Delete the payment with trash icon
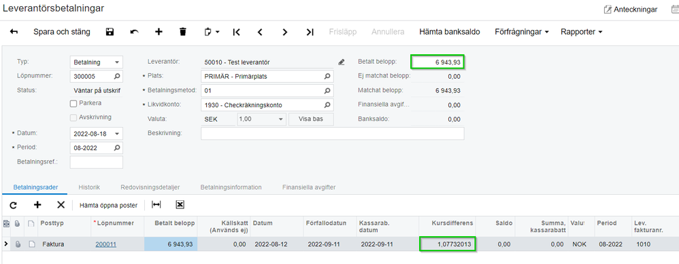 pos(183,32)
